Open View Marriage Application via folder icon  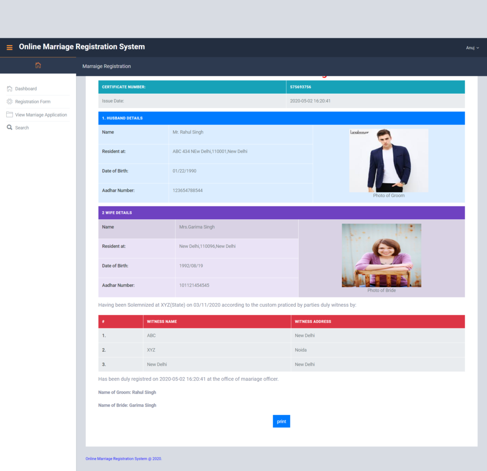[x=10, y=115]
